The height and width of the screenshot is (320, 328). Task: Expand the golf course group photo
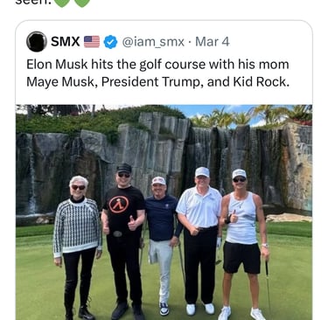coord(164,212)
